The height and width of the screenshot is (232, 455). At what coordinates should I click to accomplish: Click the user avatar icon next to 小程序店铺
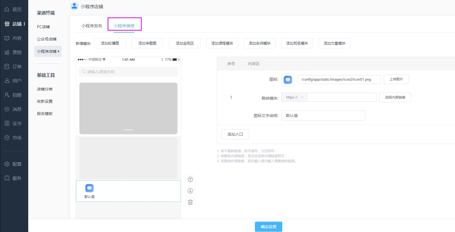(x=74, y=6)
